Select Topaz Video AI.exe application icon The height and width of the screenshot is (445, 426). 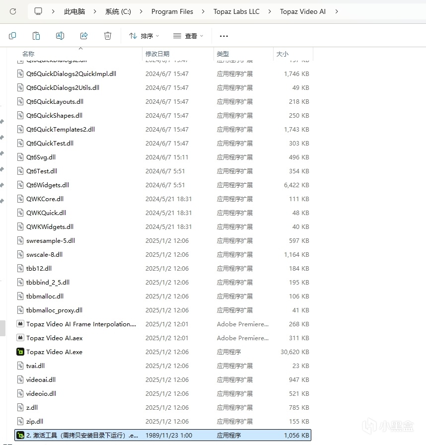[20, 352]
